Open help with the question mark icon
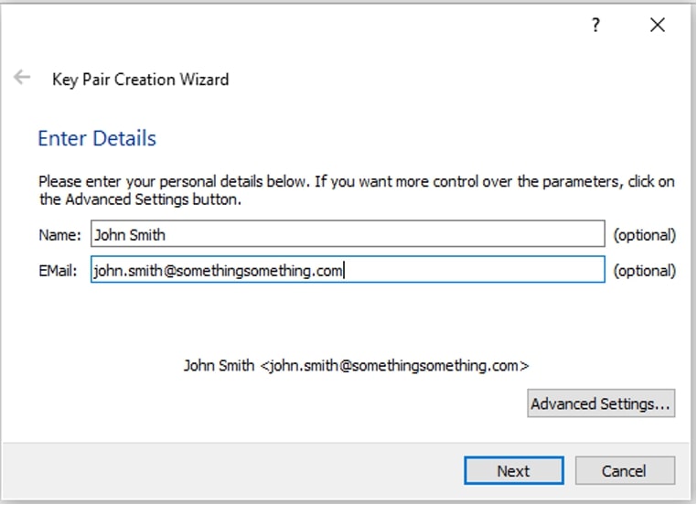Viewport: 697px width, 505px height. click(595, 25)
